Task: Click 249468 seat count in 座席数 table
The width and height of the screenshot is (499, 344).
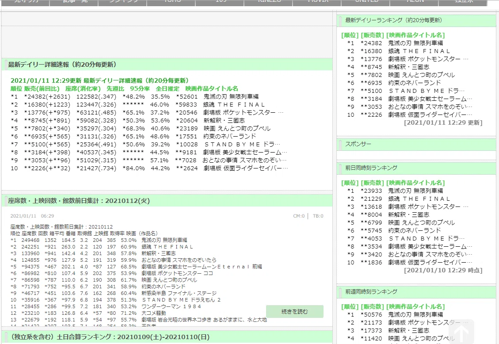Action: coord(30,240)
